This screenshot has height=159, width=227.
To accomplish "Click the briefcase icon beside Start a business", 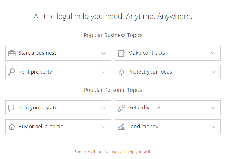I will pos(12,53).
